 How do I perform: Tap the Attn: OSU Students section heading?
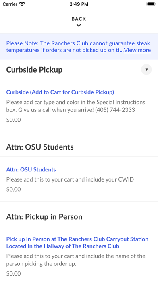pyautogui.click(x=40, y=147)
